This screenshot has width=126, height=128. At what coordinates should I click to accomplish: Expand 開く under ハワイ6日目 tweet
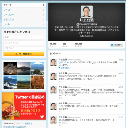[x=60, y=112]
